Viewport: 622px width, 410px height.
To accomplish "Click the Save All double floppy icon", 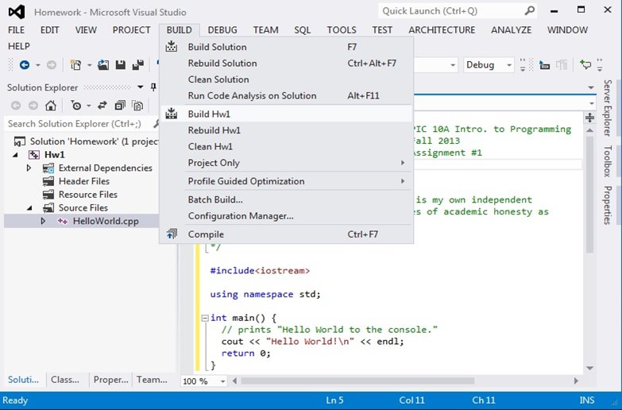I will [138, 64].
